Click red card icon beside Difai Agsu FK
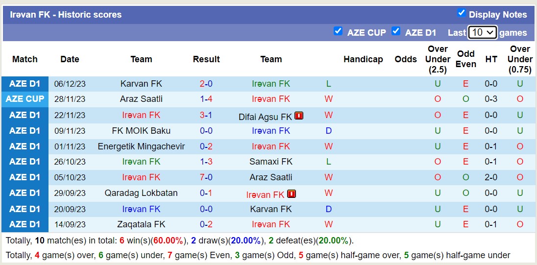 click(x=299, y=116)
